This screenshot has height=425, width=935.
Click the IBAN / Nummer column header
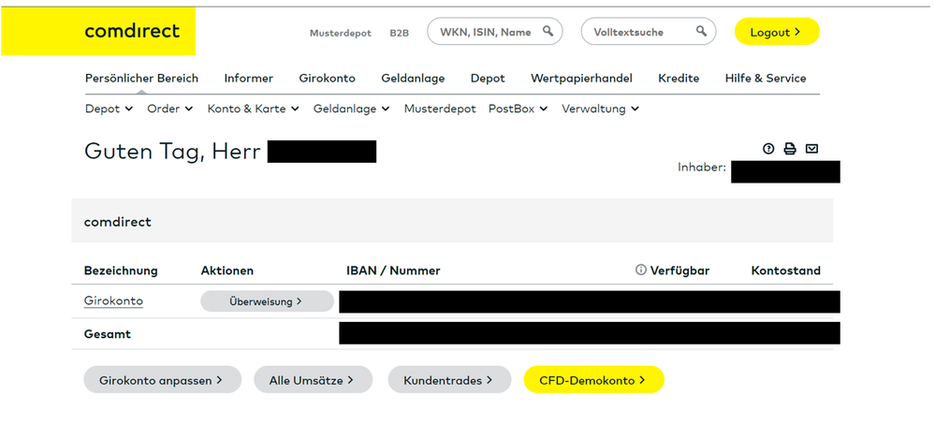(x=393, y=271)
